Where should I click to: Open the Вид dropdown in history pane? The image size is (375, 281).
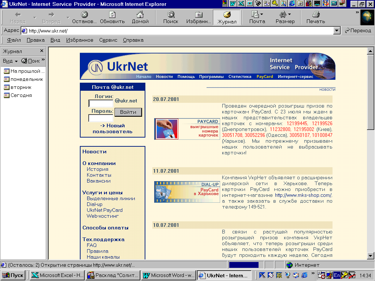tap(10, 61)
